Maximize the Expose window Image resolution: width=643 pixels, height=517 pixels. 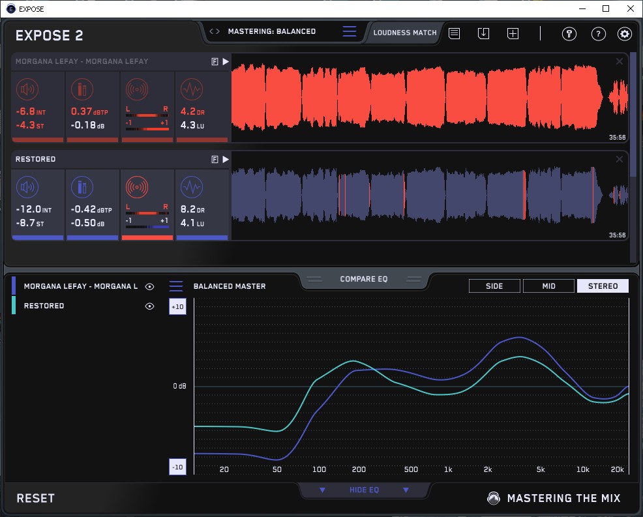[606, 8]
